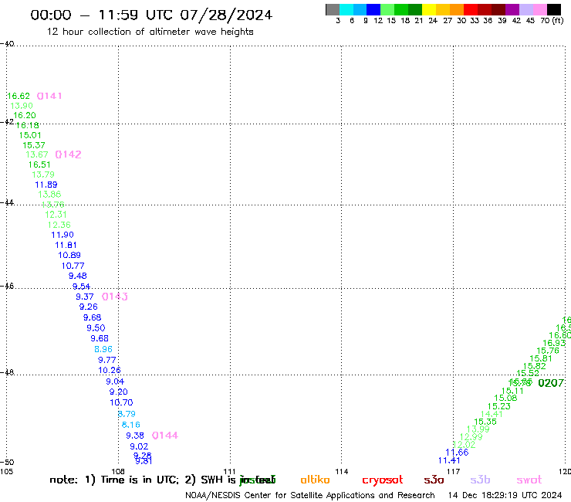Click the pink pass label 0141
This screenshot has width=571, height=502.
point(49,96)
